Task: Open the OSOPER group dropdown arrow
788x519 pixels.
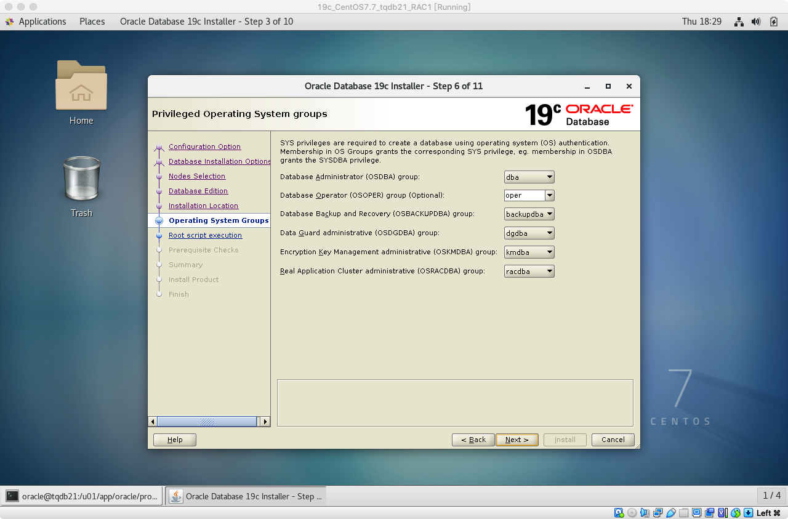Action: (x=550, y=196)
